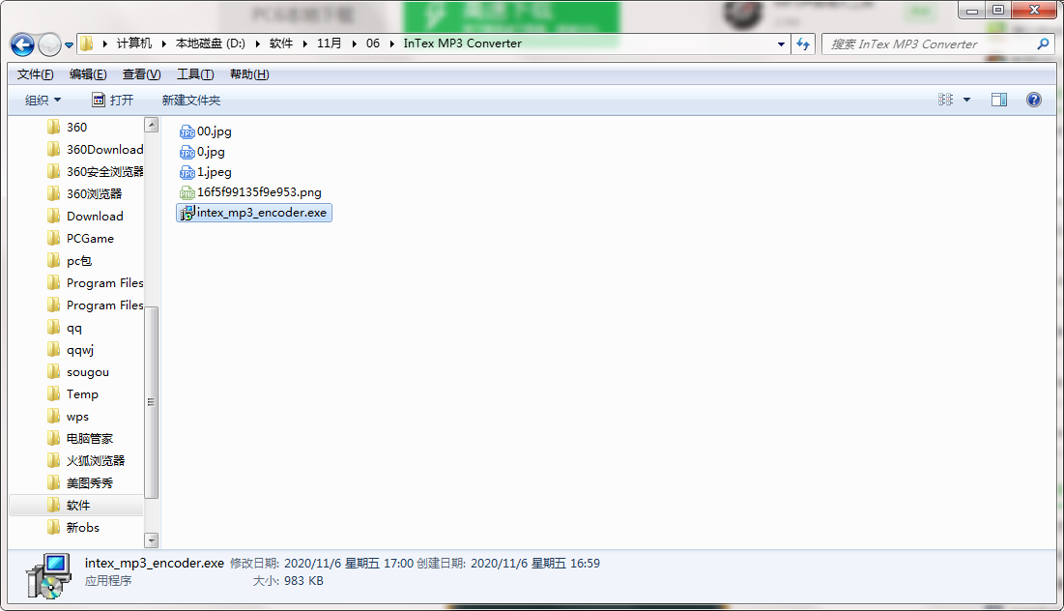
Task: Expand the arrow after 计算机 in breadcrumb
Action: click(163, 44)
